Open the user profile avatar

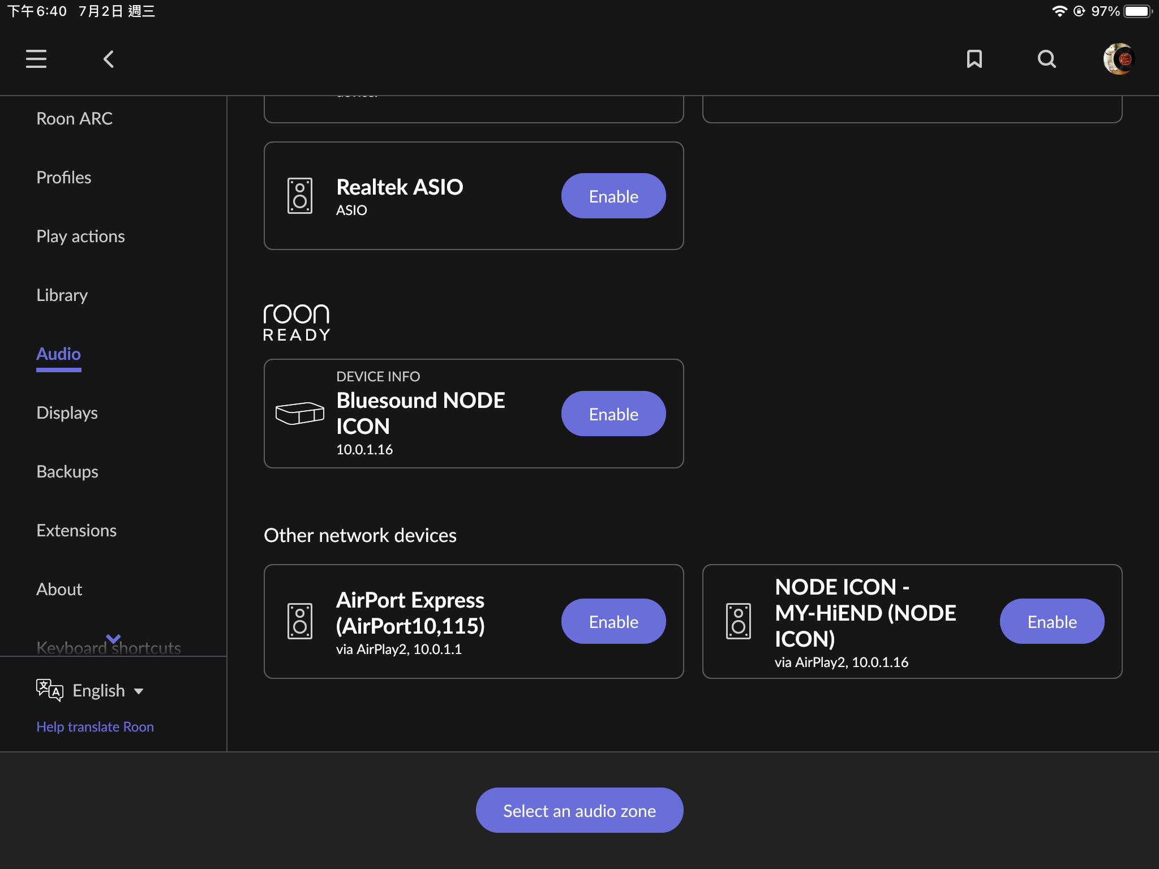pos(1119,59)
